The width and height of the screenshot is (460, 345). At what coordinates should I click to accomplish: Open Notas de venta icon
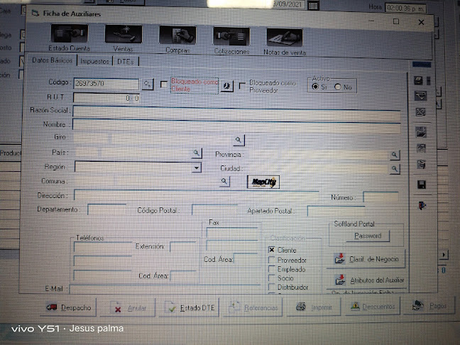pos(285,38)
